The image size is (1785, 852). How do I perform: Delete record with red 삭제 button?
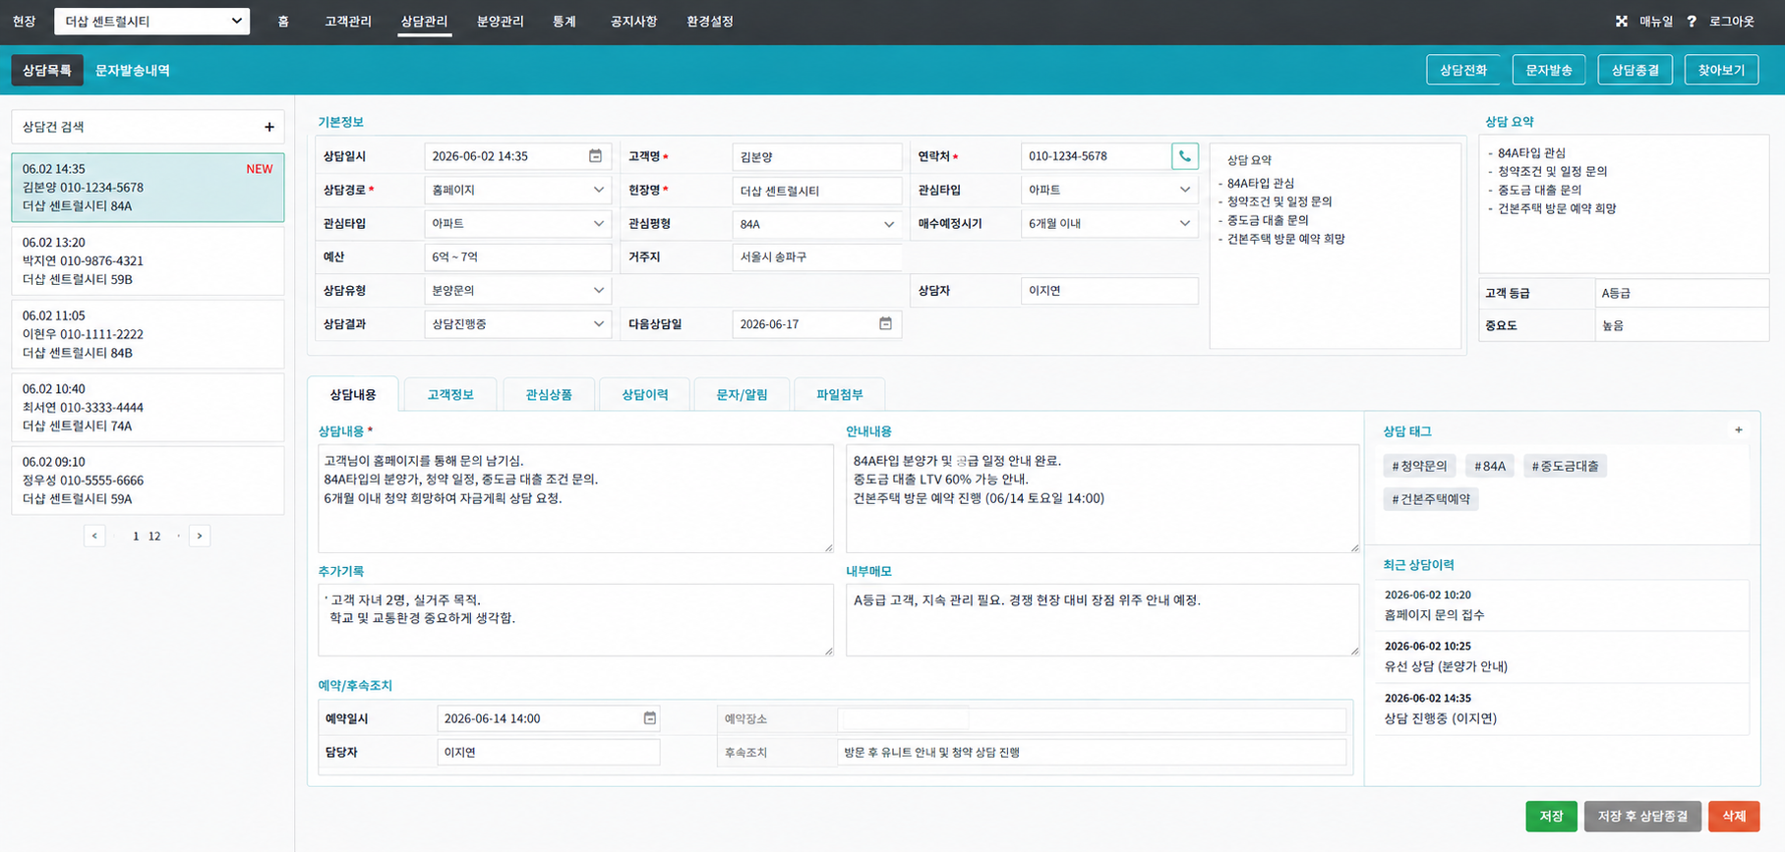coord(1734,816)
